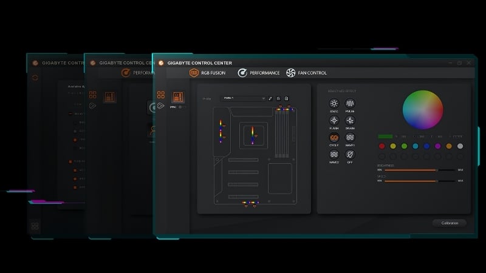Viewport: 486px width, 273px height.
Task: Choose the orange color swatch
Action: [x=449, y=146]
